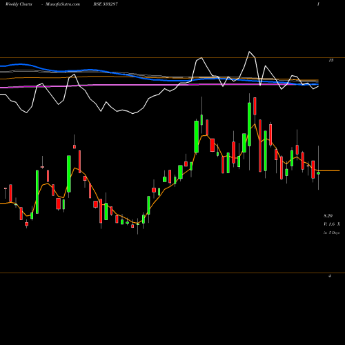Click the 'V: 1.6 X' volume text

click(x=332, y=224)
